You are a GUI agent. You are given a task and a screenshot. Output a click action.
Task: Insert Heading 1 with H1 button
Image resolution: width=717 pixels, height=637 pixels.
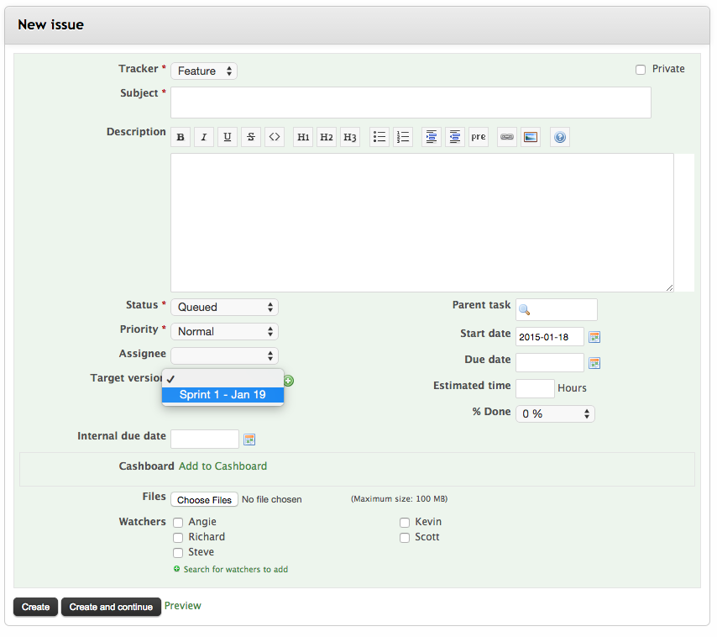303,137
